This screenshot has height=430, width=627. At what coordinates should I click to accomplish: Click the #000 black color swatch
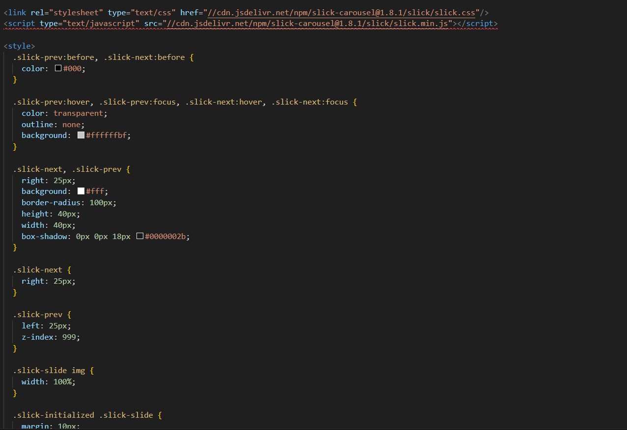click(58, 69)
